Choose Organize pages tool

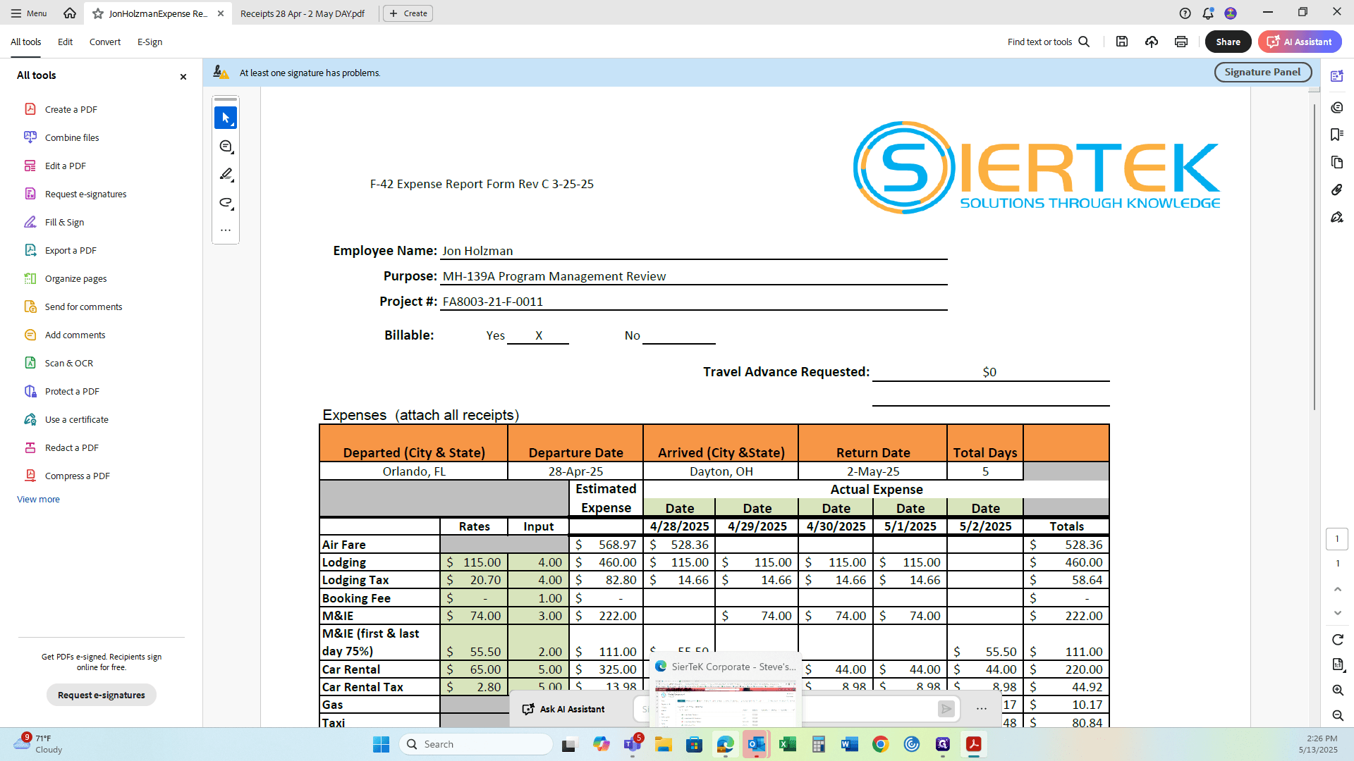(x=75, y=278)
